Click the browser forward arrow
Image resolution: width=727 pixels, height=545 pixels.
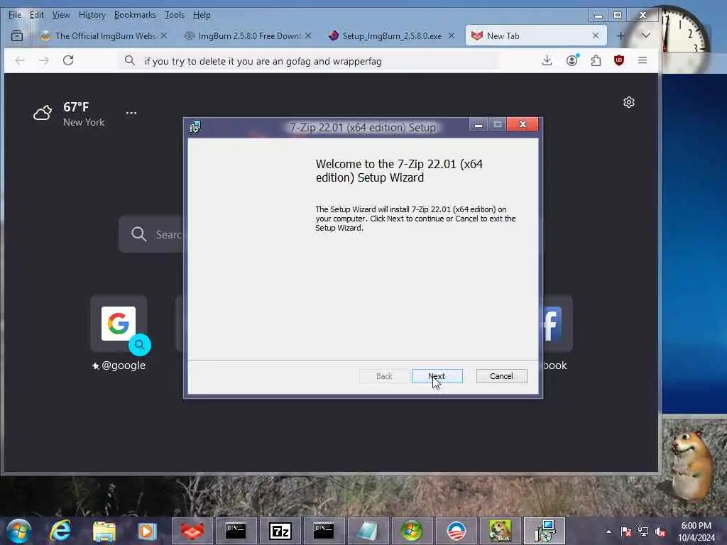44,61
